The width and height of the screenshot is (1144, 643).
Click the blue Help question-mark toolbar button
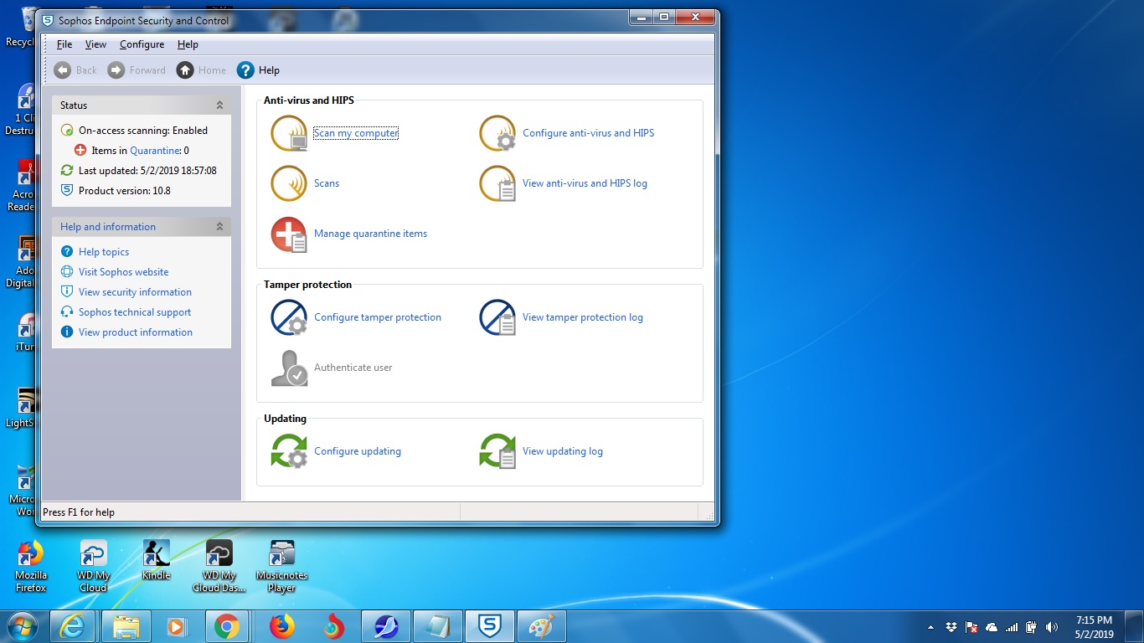pyautogui.click(x=258, y=70)
